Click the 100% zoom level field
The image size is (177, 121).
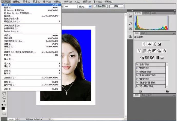pos(11,119)
